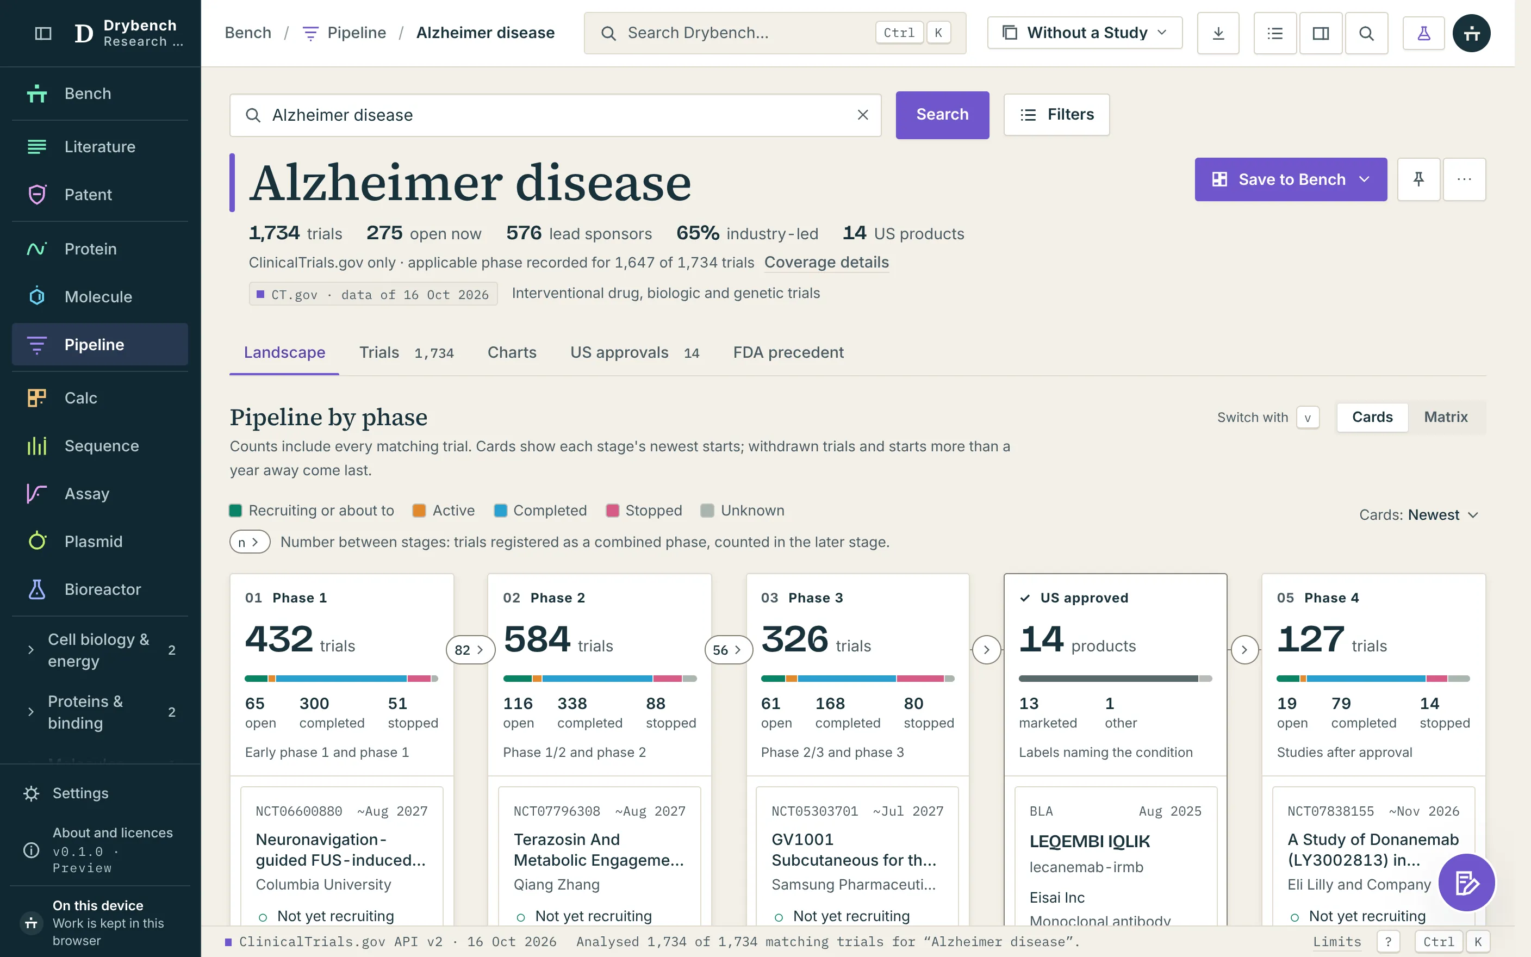Toggle the Completed legend item
This screenshot has height=957, width=1531.
540,511
